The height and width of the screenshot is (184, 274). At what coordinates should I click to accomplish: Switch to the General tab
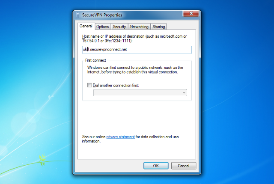(x=86, y=26)
